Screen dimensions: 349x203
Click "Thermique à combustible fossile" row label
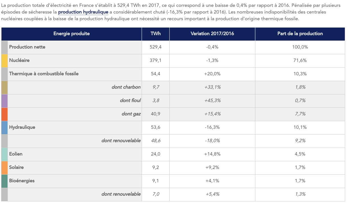[44, 74]
